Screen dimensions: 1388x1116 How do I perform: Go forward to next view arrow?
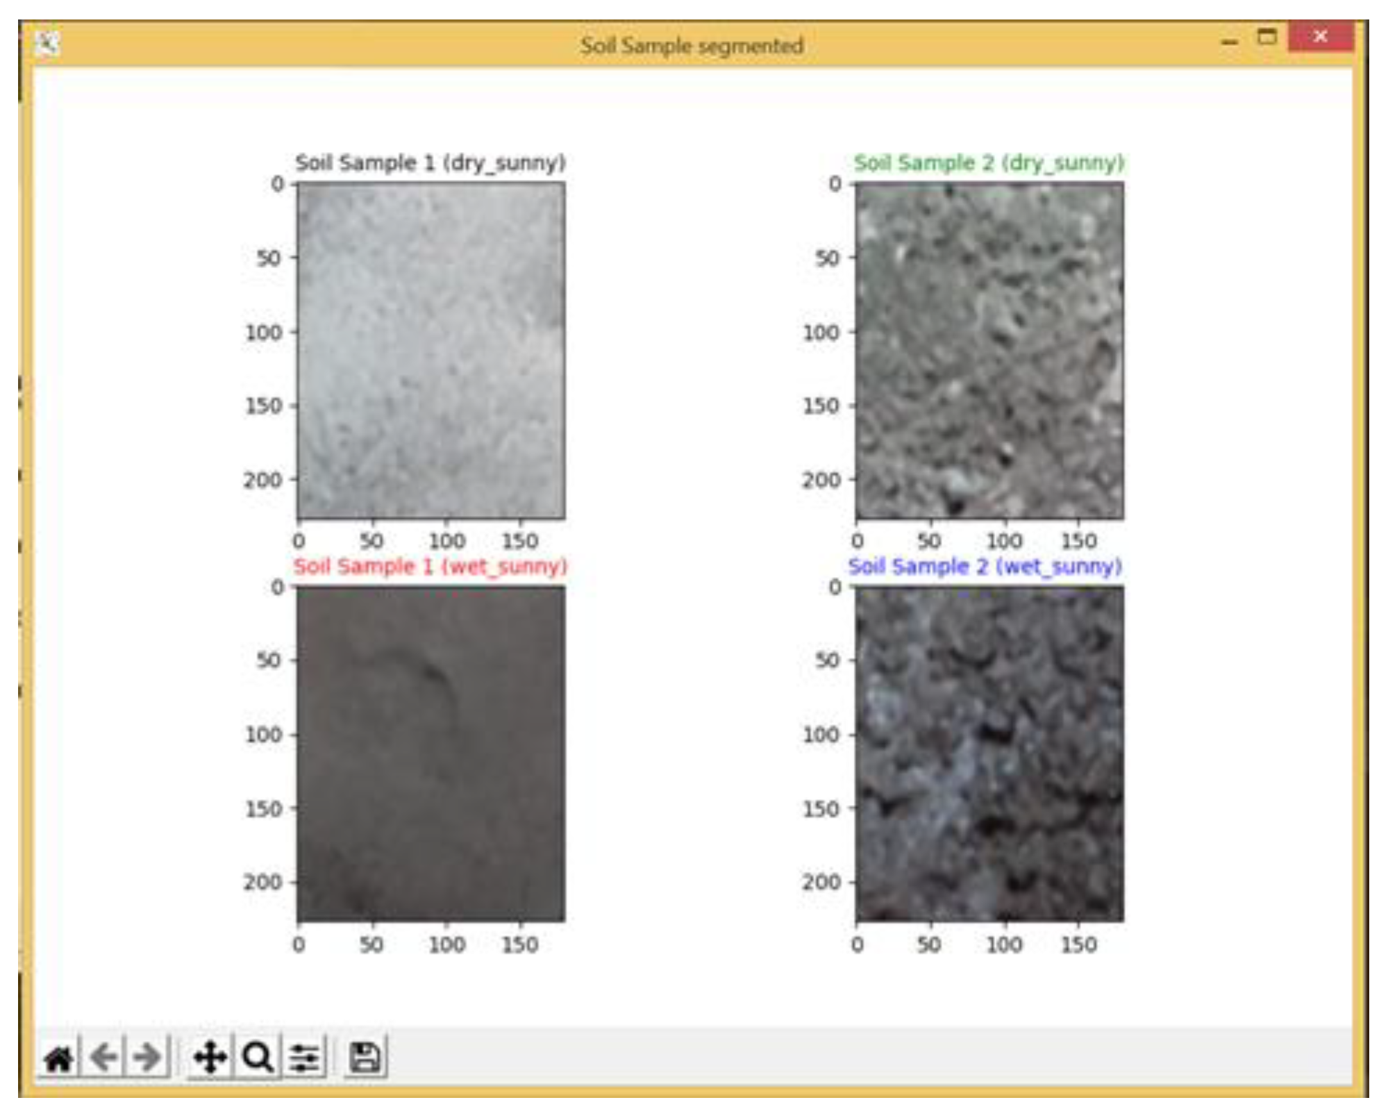pos(147,1058)
